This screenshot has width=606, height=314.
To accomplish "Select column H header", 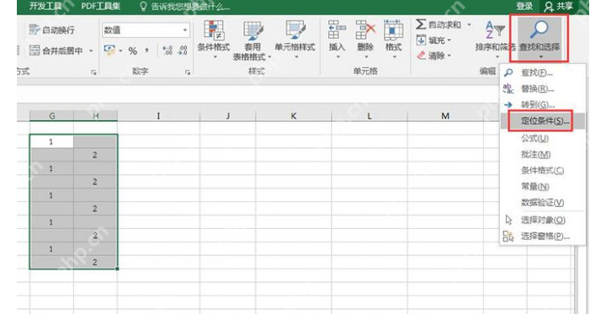I will pos(95,115).
